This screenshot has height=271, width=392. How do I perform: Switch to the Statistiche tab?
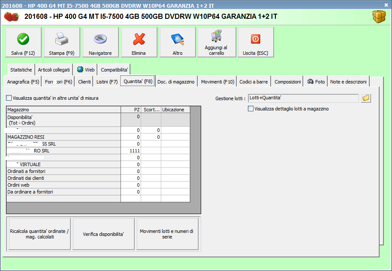(x=21, y=70)
